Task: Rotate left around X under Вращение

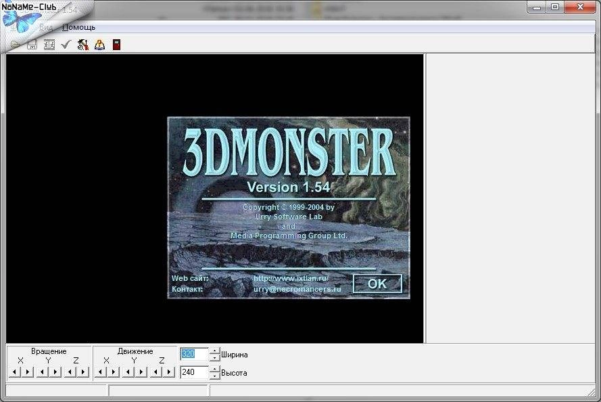Action: [15, 372]
